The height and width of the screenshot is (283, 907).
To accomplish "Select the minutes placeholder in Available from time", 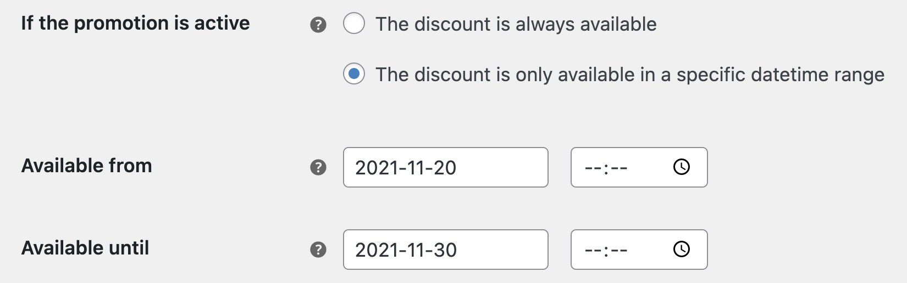I will (x=619, y=168).
